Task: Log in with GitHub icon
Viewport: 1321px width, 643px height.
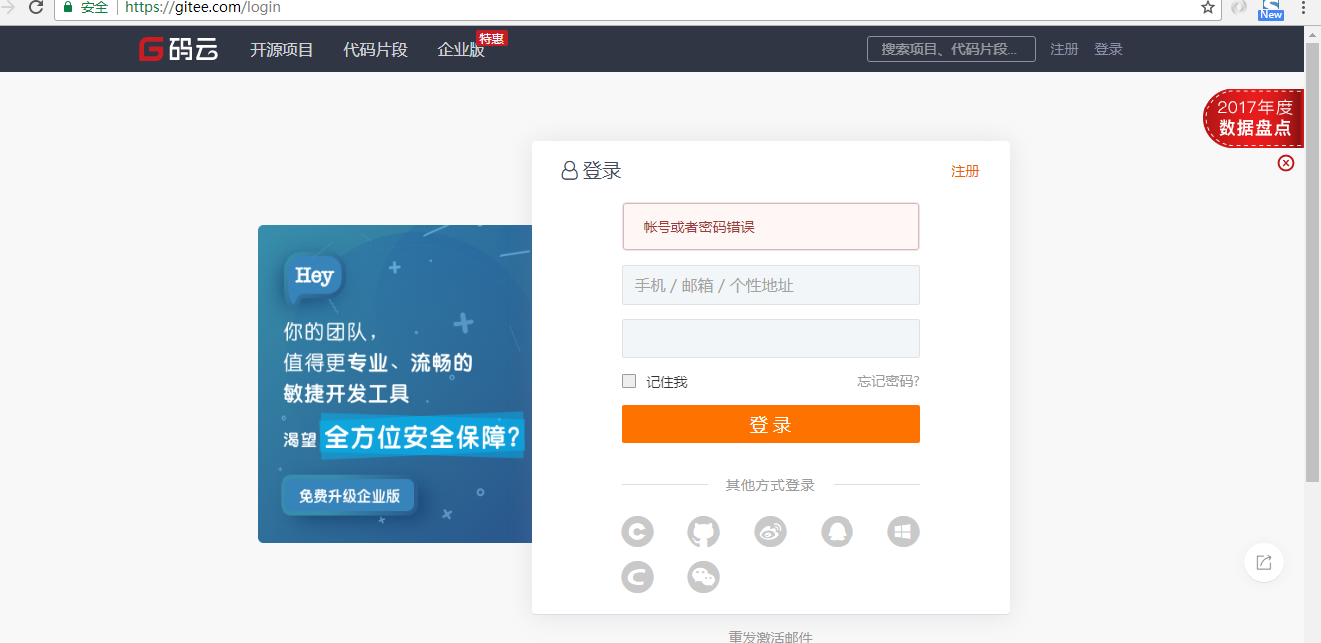Action: coord(703,532)
